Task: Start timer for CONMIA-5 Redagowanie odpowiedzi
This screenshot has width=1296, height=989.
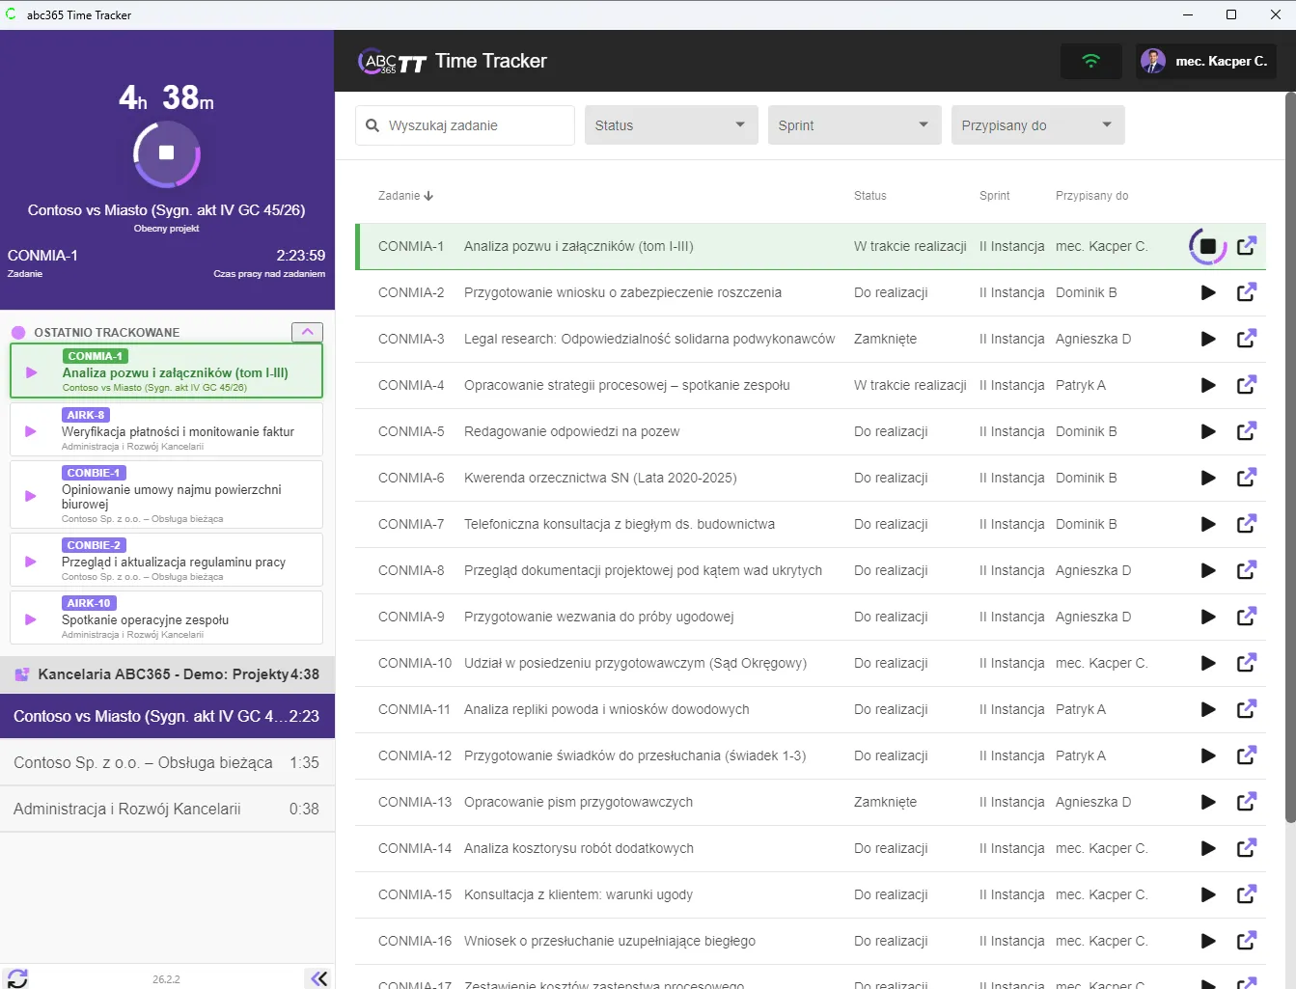Action: click(x=1207, y=431)
